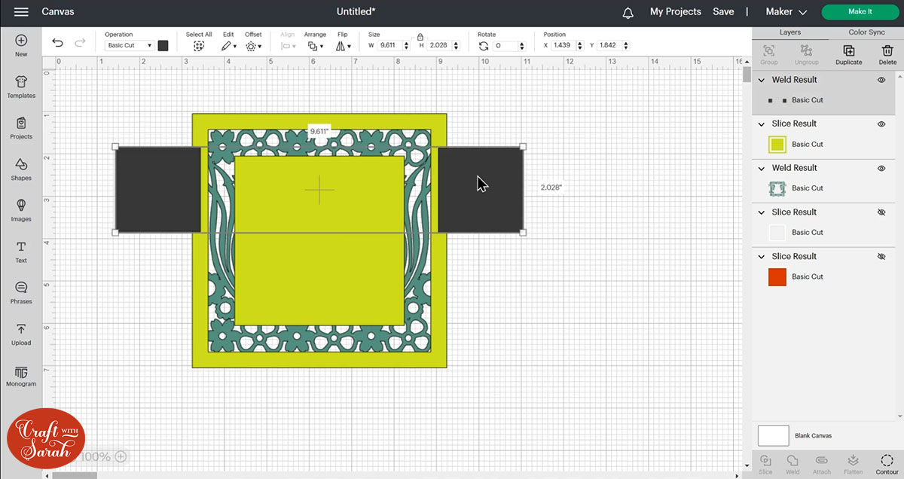Image resolution: width=904 pixels, height=479 pixels.
Task: Hide the top Weld Result layer
Action: [881, 80]
